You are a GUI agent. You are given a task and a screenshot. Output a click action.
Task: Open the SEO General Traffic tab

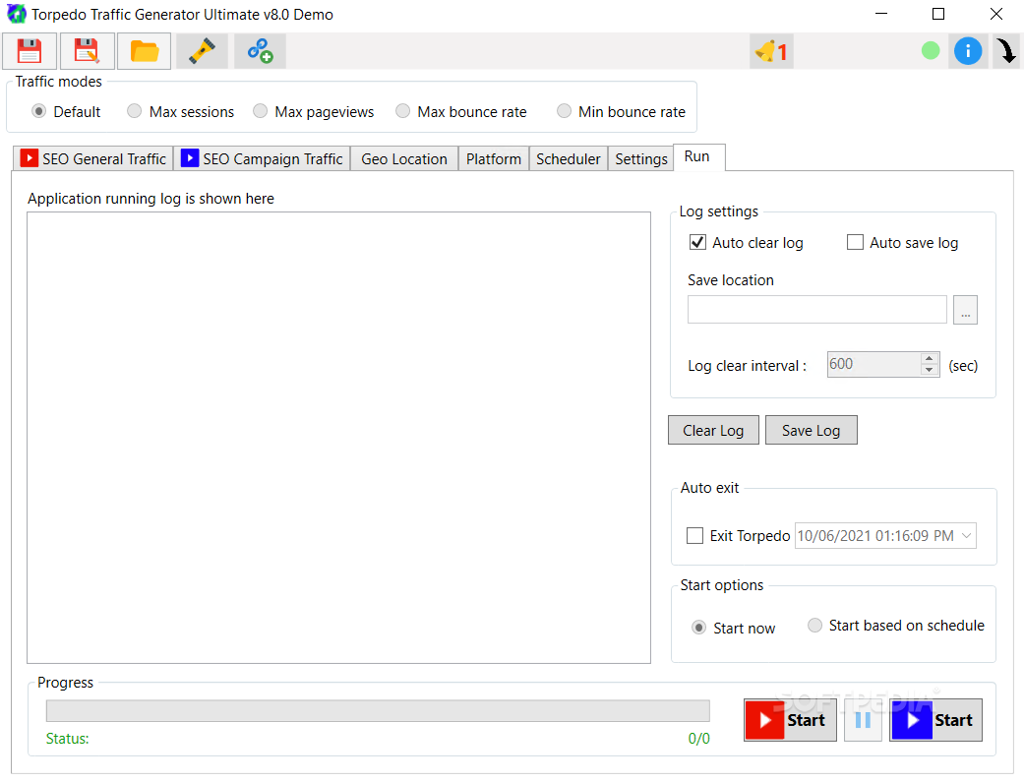tap(93, 158)
